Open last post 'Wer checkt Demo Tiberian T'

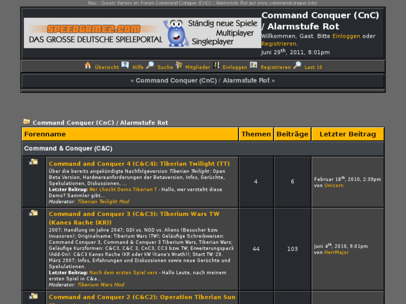point(123,190)
